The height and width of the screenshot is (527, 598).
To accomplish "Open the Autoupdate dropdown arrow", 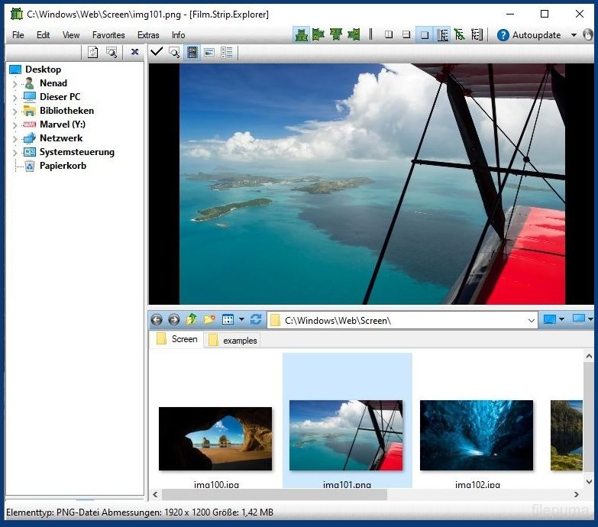I will click(x=574, y=35).
